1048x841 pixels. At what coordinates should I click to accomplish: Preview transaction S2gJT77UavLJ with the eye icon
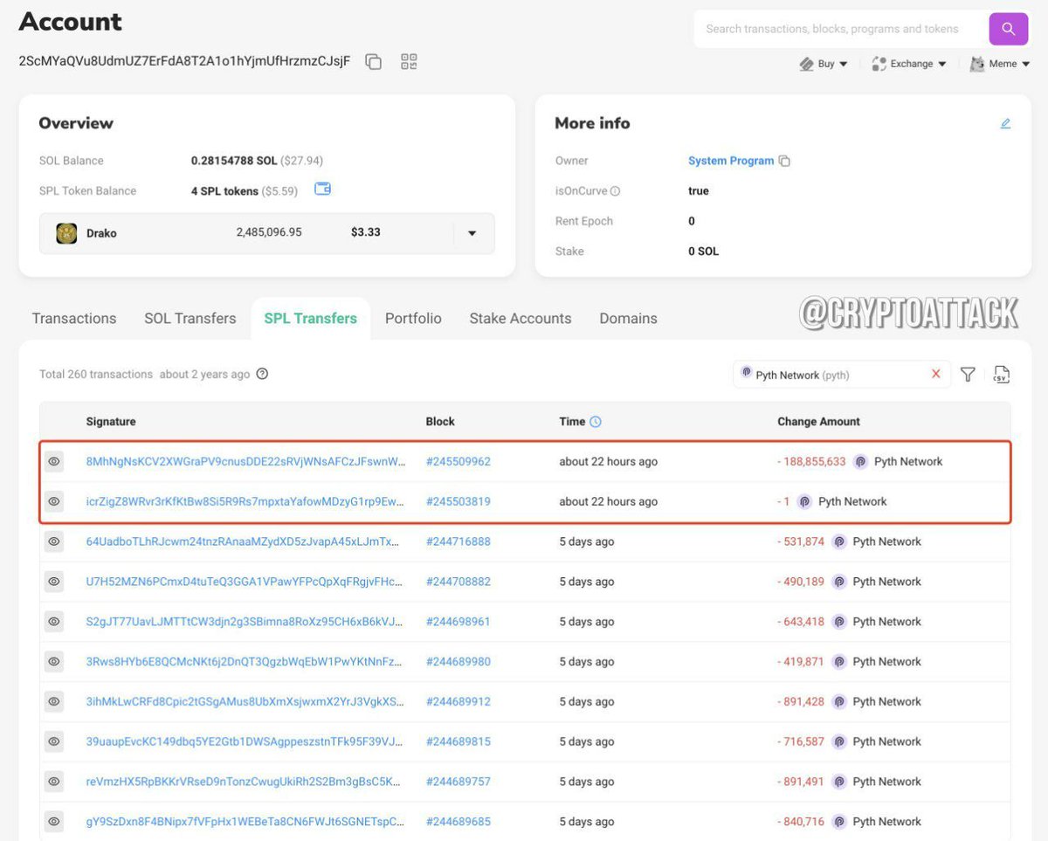[54, 622]
